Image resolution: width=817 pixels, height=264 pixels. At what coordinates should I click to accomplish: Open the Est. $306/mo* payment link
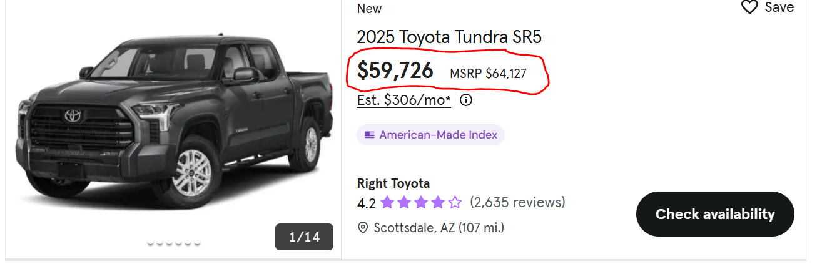[x=404, y=100]
